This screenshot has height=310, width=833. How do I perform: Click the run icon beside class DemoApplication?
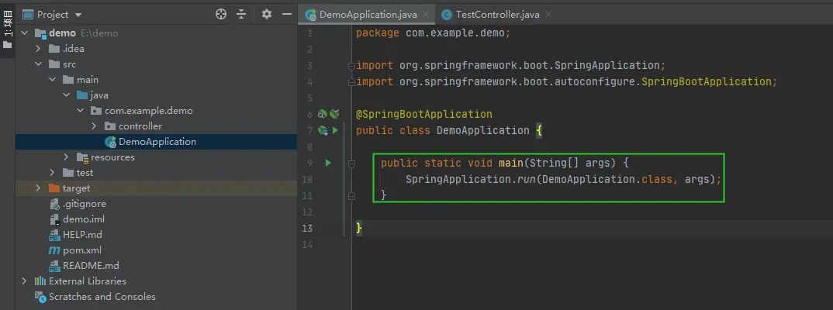335,130
